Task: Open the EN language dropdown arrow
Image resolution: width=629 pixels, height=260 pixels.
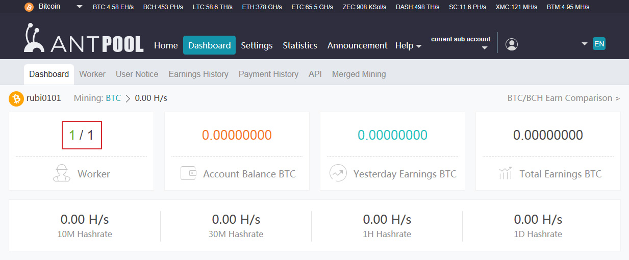Action: (585, 44)
